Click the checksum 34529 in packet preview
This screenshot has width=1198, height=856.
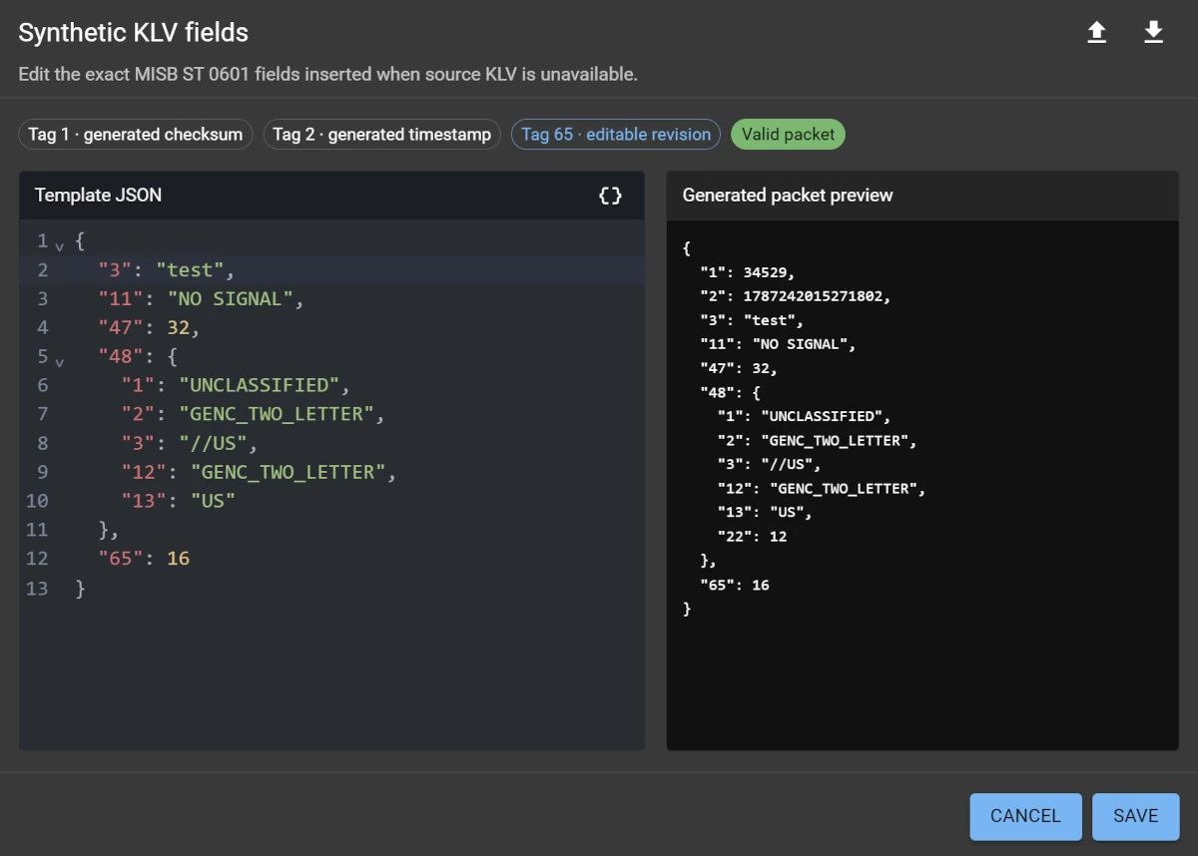768,271
